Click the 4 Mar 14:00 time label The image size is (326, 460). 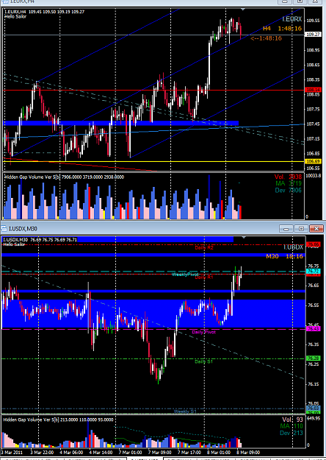click(x=101, y=453)
